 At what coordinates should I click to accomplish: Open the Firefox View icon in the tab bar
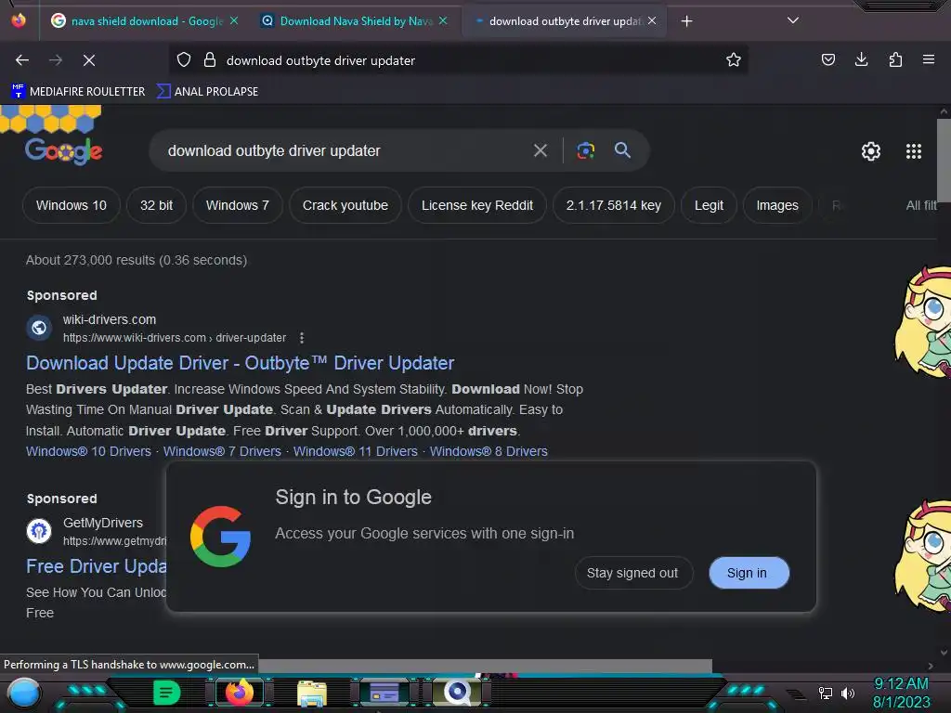pos(19,20)
